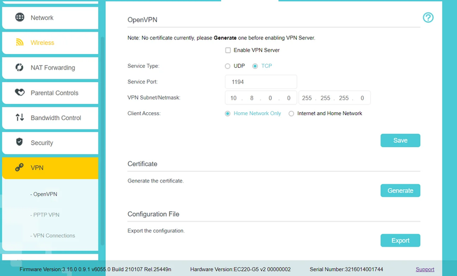The image size is (457, 276).
Task: Generate the certificate
Action: click(400, 190)
